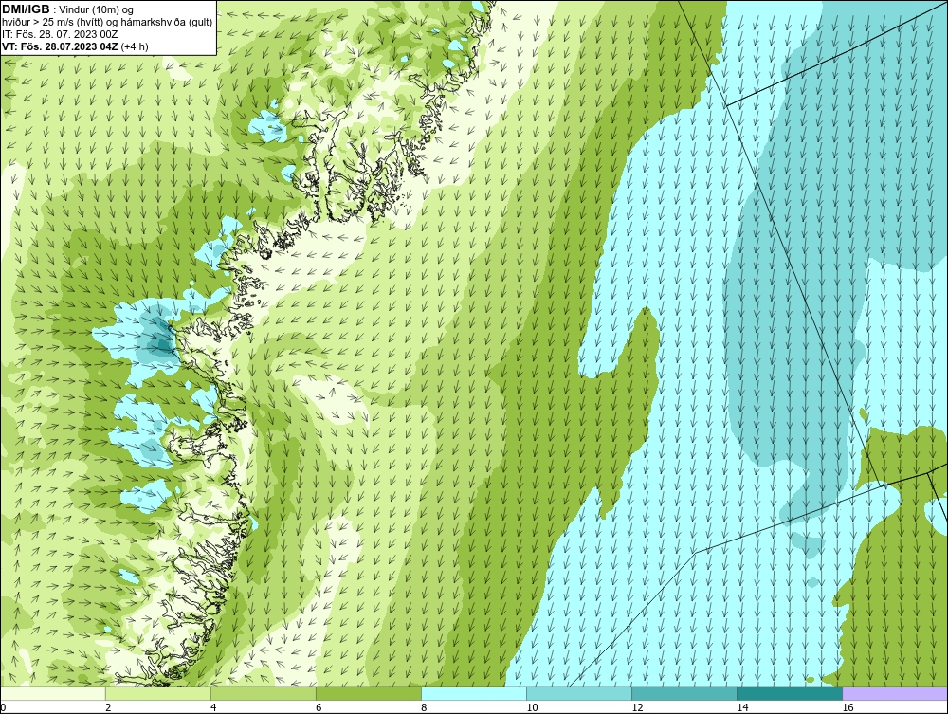Image resolution: width=948 pixels, height=714 pixels.
Task: Click the 6–8 m/s dark green legend swatch
Action: [368, 693]
